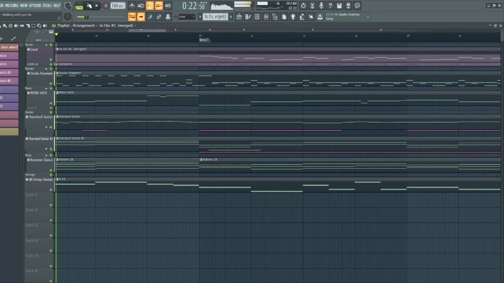504x283 pixels.
Task: Open the Playlist view icon
Action: click(x=239, y=17)
